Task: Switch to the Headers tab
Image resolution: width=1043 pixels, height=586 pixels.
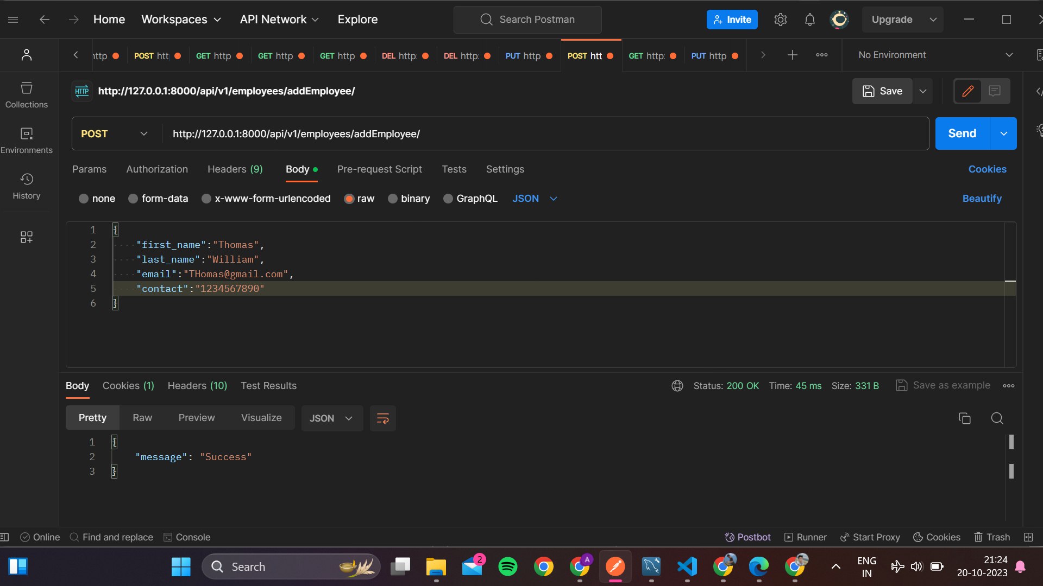Action: pos(235,169)
